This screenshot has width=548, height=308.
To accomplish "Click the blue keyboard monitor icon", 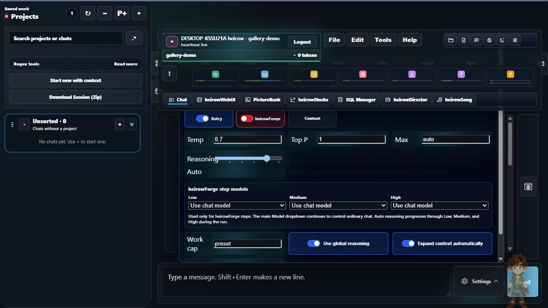I will (x=265, y=74).
